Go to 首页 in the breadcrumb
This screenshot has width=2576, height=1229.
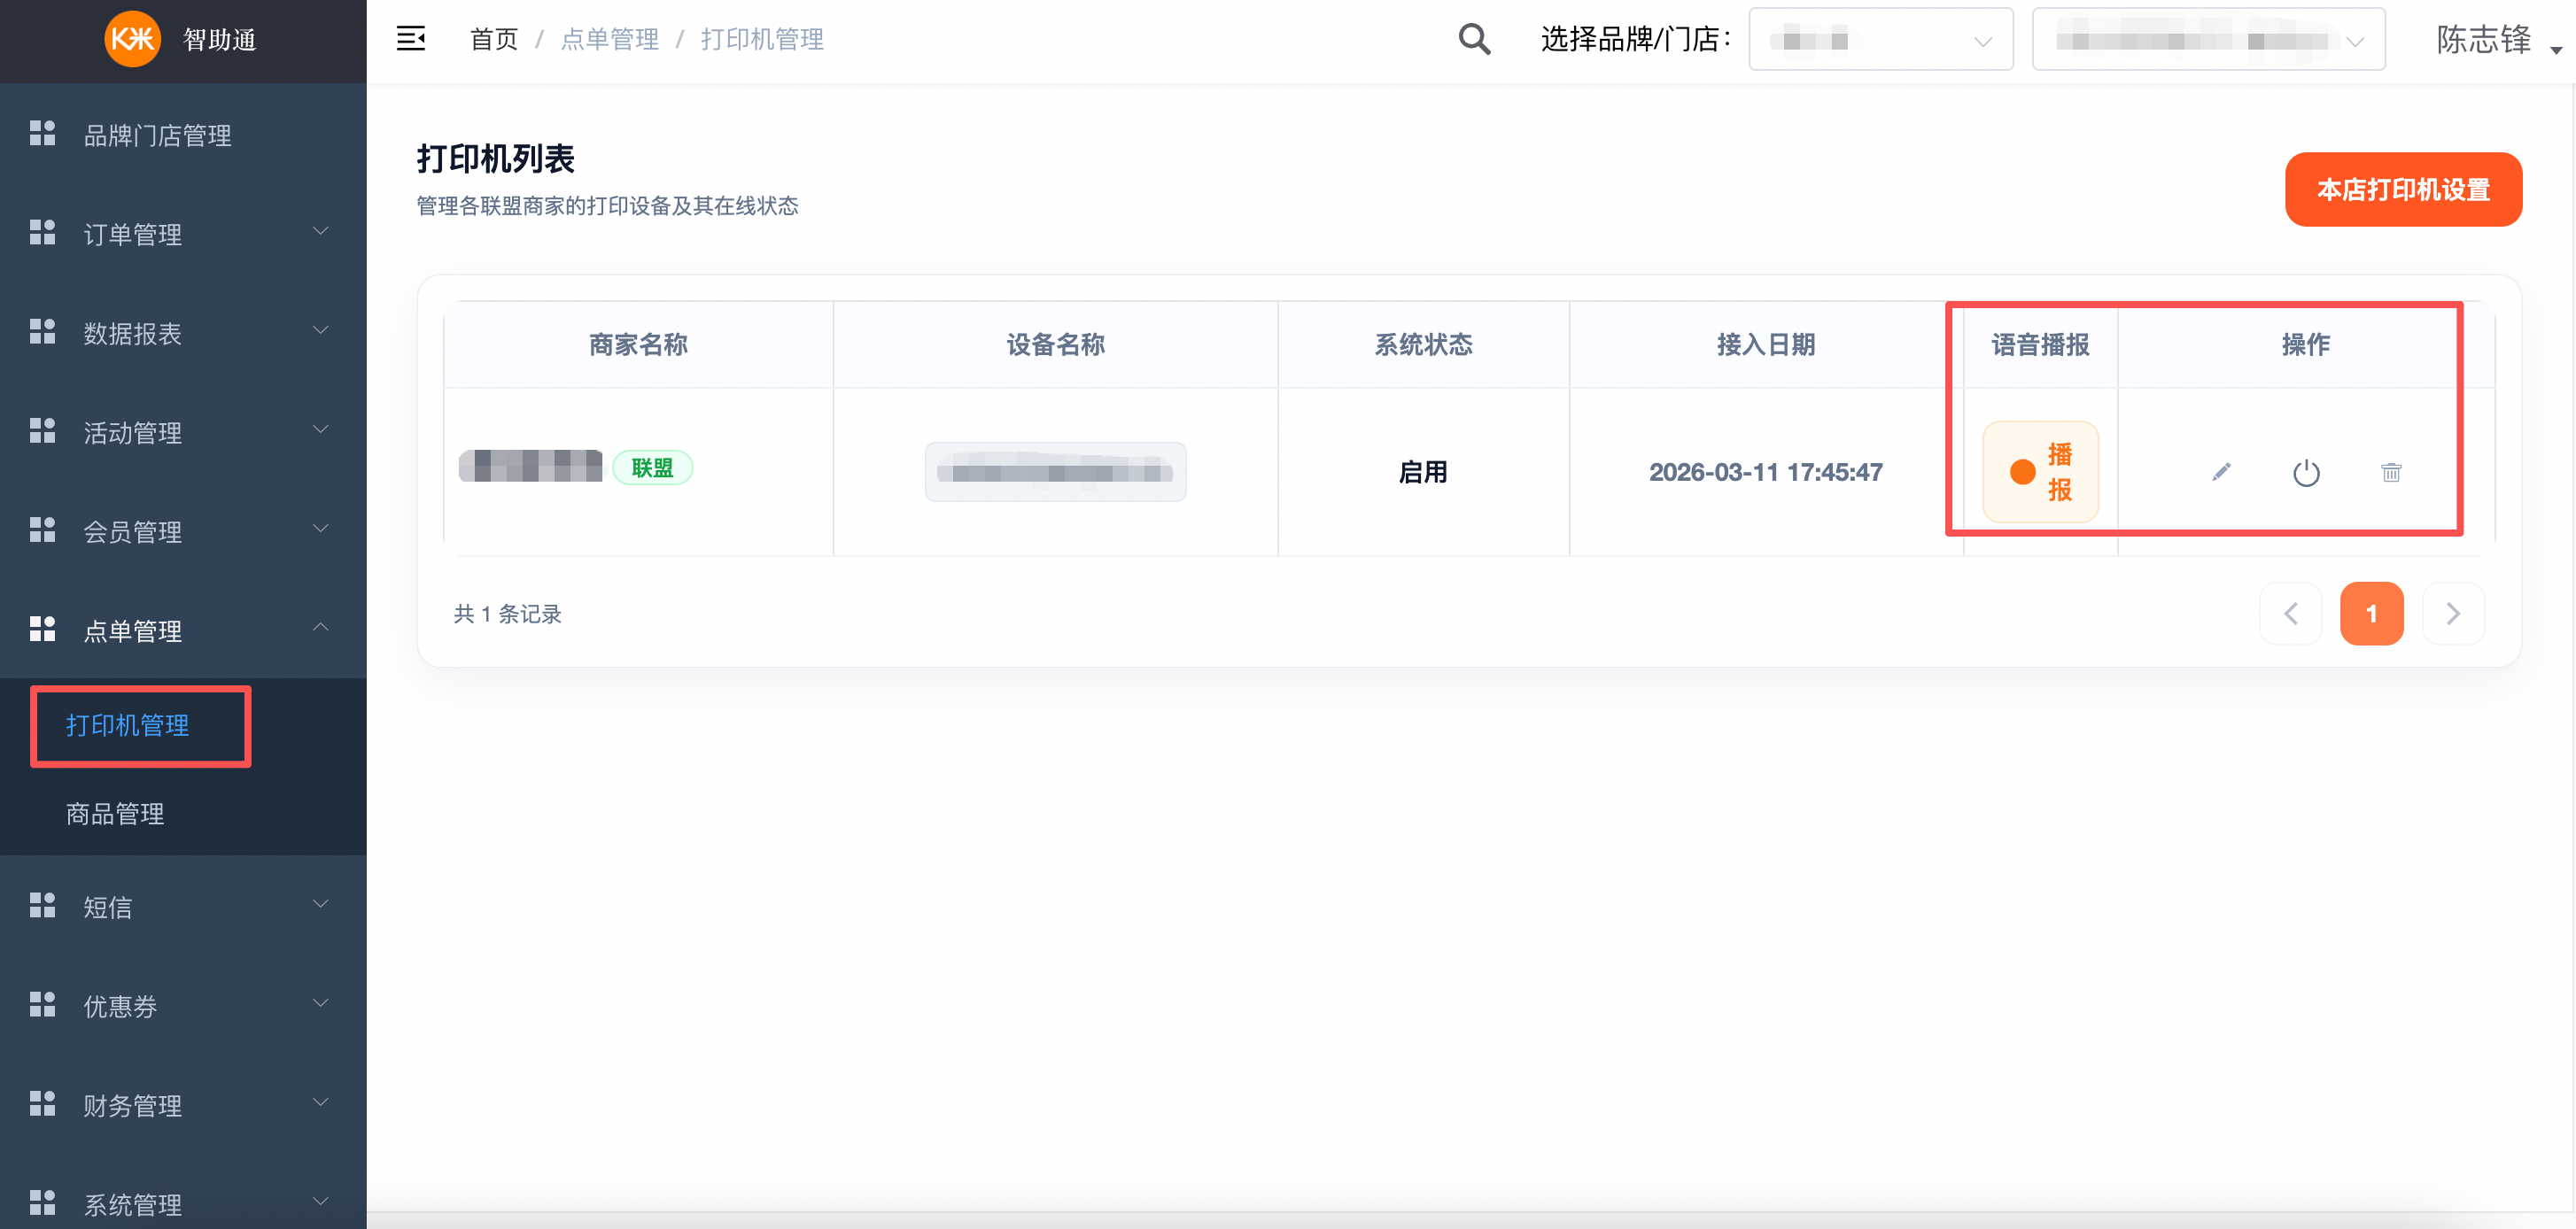[x=494, y=39]
